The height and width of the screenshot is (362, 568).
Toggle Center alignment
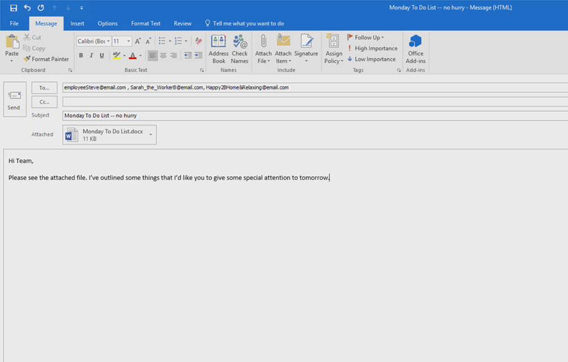pyautogui.click(x=163, y=56)
